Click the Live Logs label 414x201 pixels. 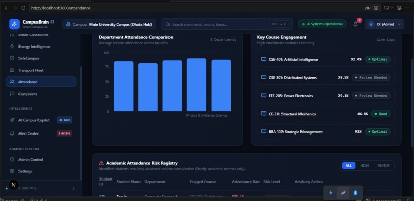tap(386, 40)
